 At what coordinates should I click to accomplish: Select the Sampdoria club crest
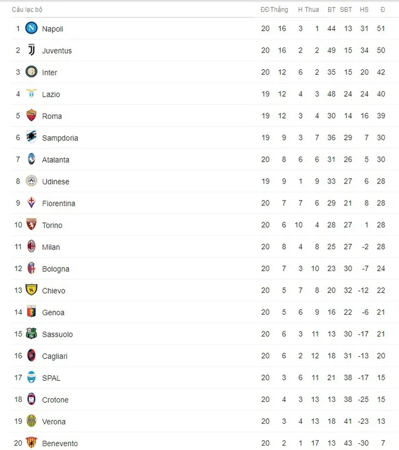point(32,138)
